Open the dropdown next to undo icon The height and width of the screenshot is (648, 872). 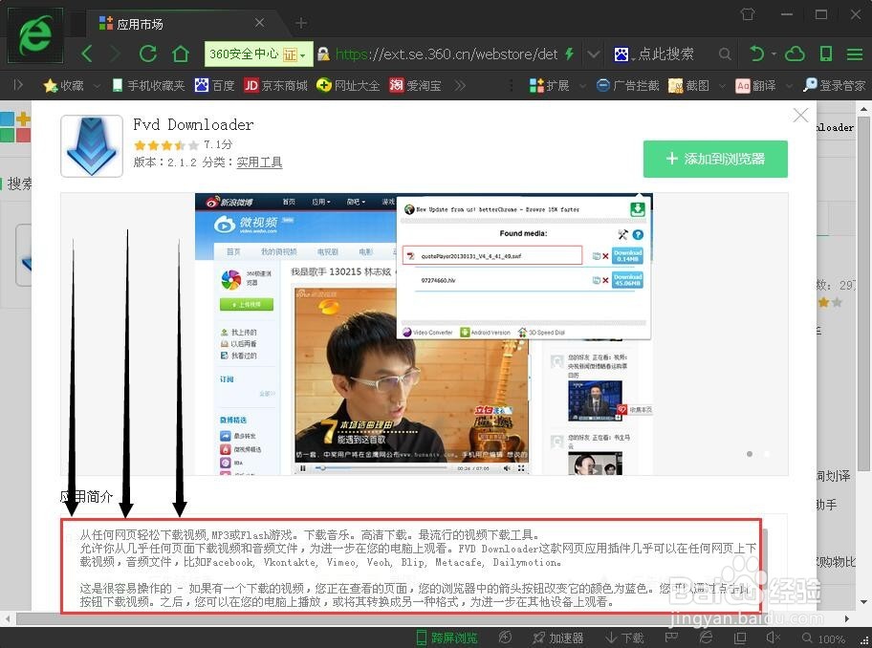click(774, 54)
